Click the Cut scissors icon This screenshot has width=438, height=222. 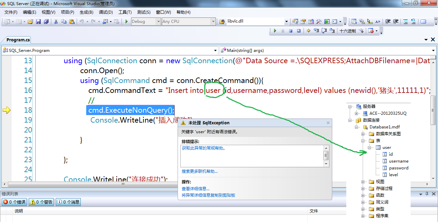pyautogui.click(x=56, y=22)
